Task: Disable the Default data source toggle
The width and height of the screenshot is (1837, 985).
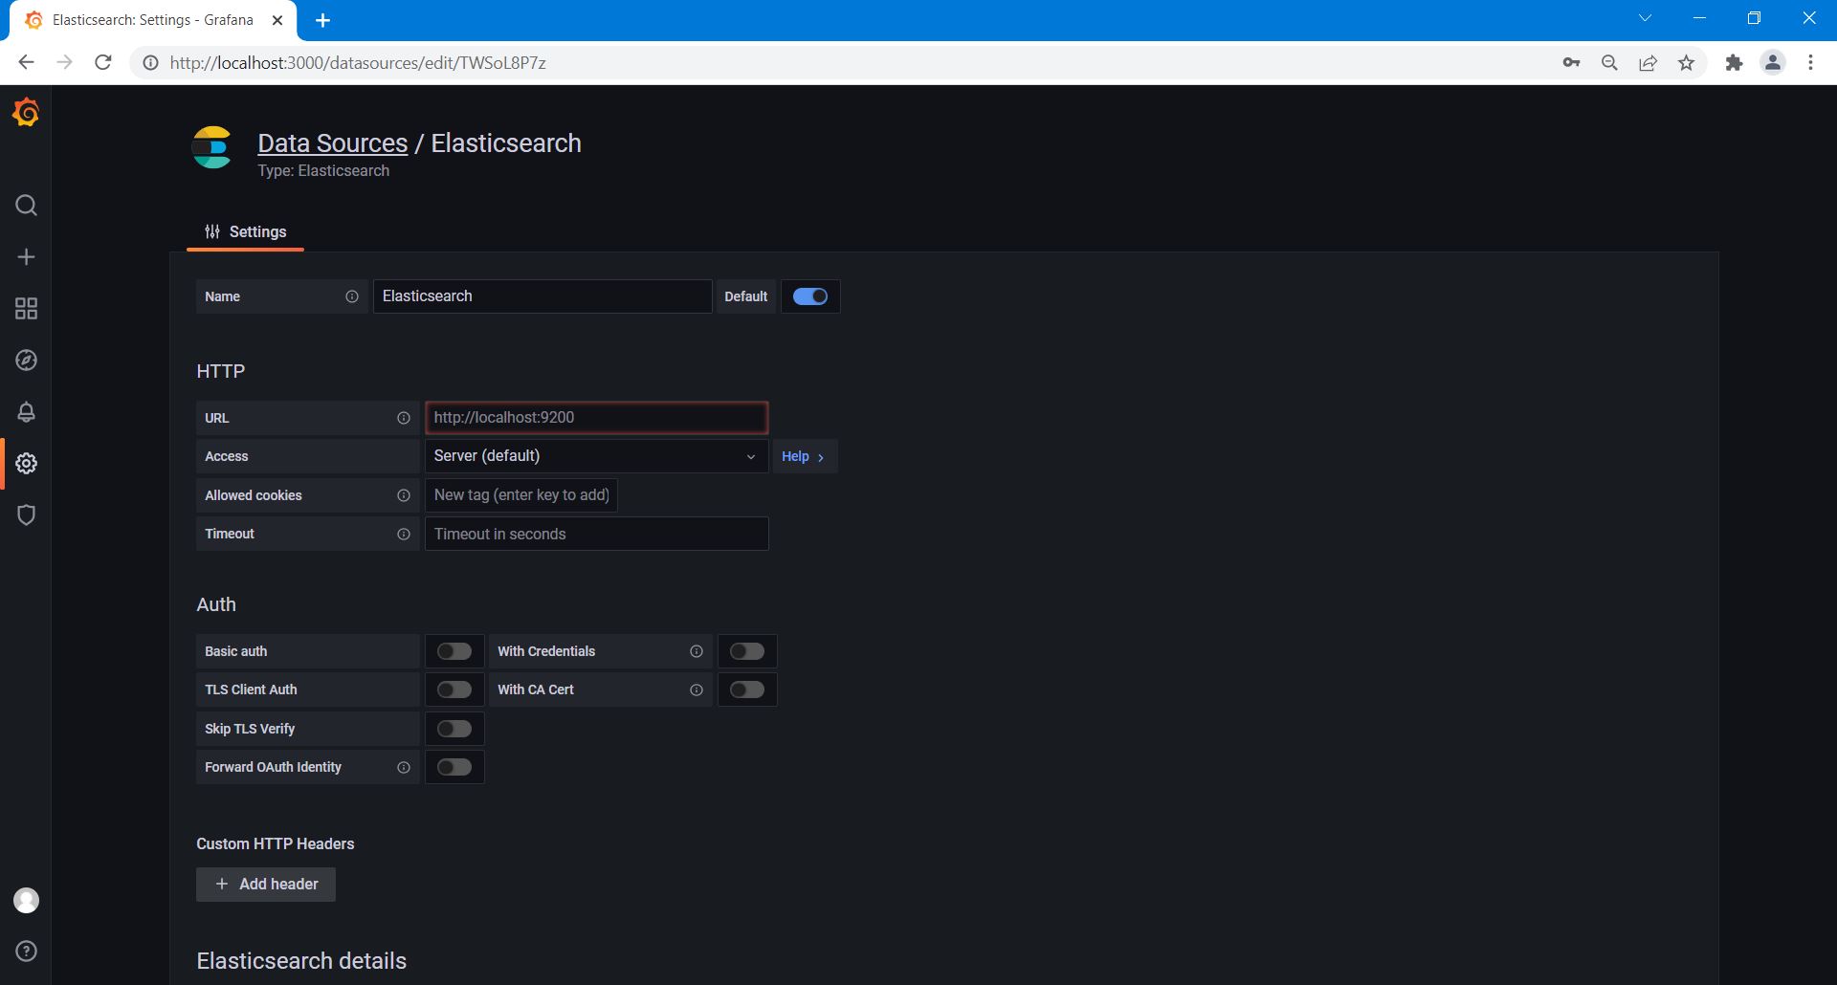Action: (809, 296)
